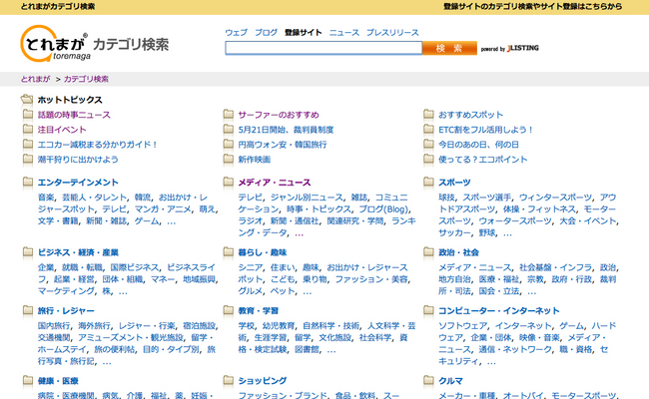
Task: Open the スポーツ category heading
Action: click(x=454, y=183)
